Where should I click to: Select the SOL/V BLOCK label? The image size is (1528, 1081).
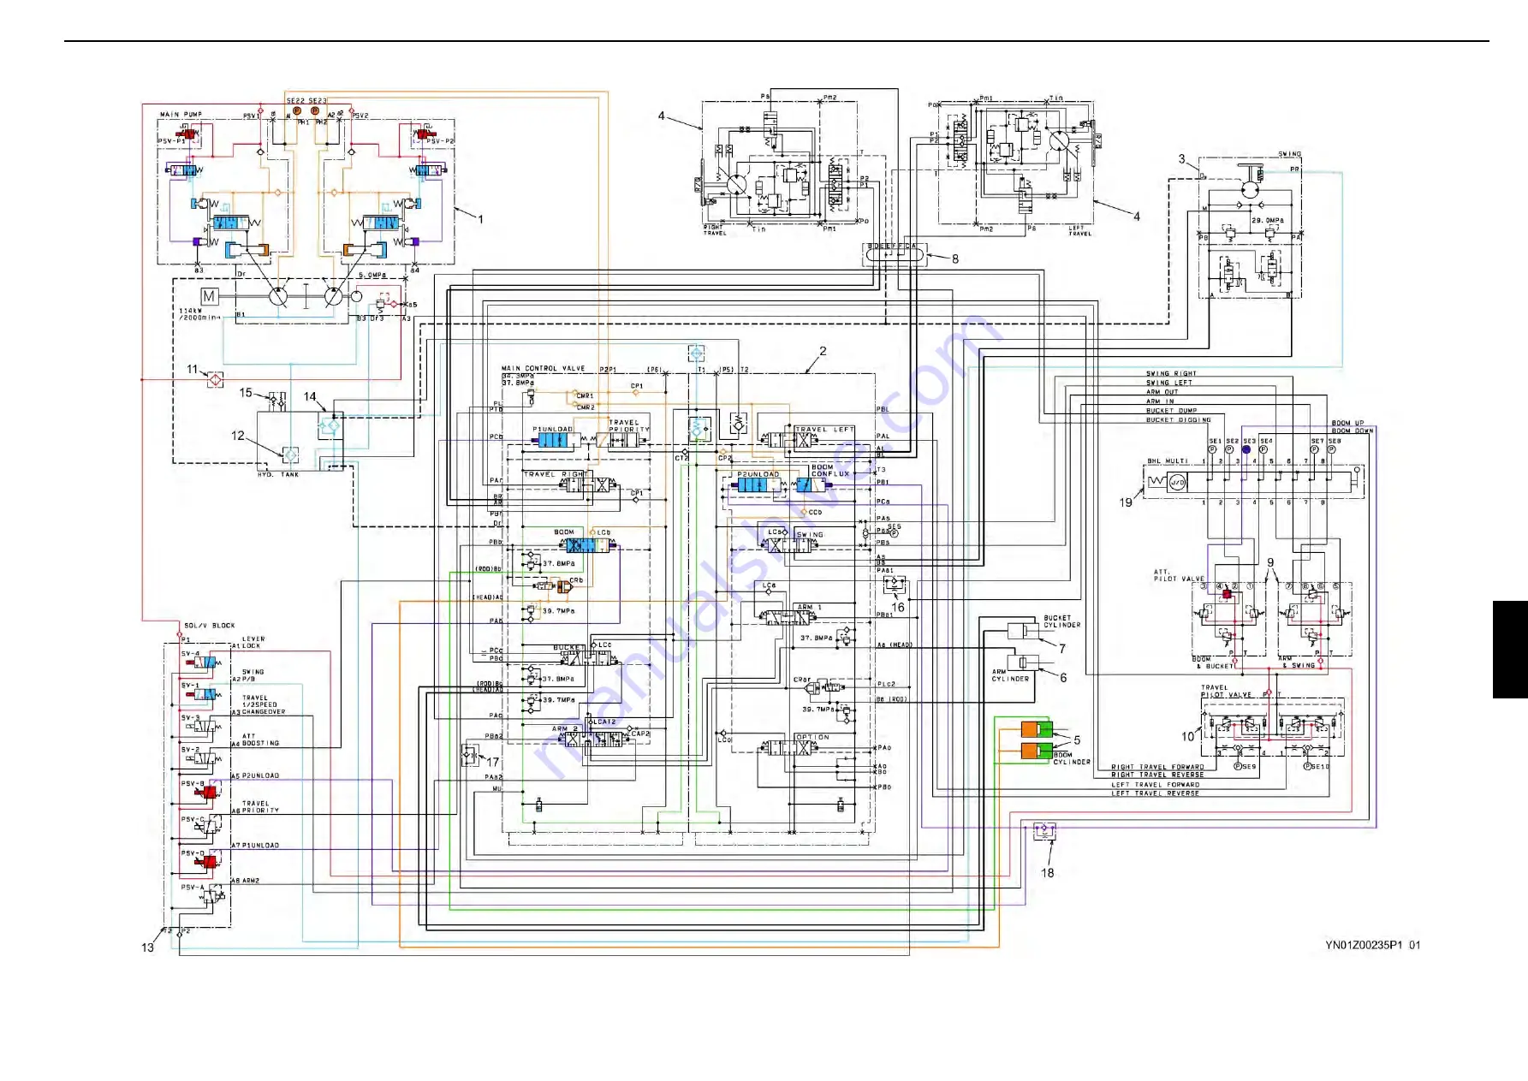coord(209,625)
